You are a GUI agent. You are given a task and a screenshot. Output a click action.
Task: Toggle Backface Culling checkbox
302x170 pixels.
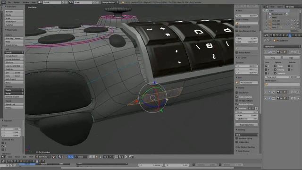(x=237, y=138)
